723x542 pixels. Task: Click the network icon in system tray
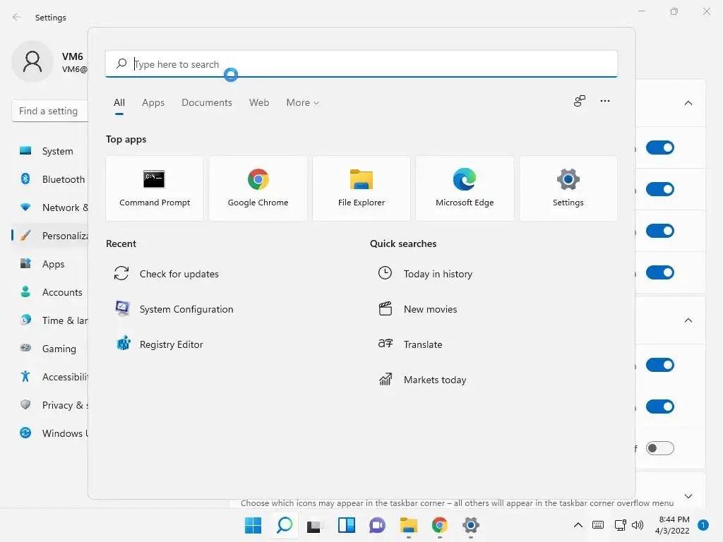point(620,525)
